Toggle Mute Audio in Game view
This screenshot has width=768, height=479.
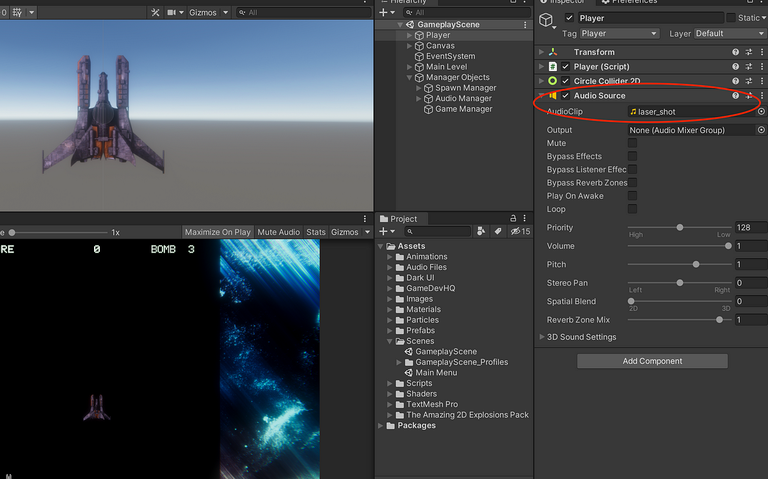click(x=278, y=232)
